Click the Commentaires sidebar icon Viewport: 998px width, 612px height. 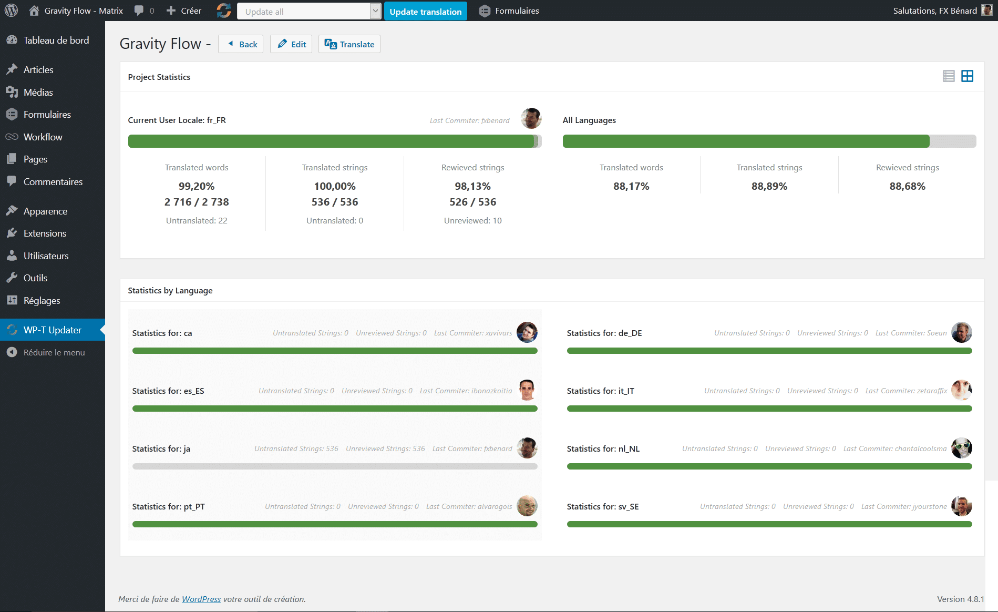(12, 181)
